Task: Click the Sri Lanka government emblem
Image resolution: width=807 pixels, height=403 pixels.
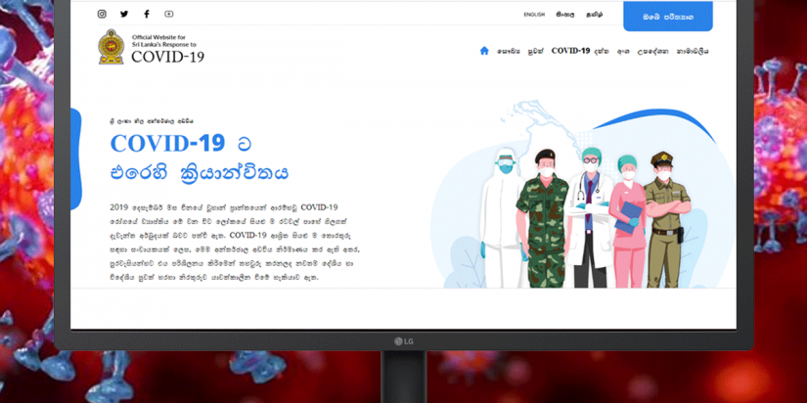Action: pyautogui.click(x=111, y=48)
